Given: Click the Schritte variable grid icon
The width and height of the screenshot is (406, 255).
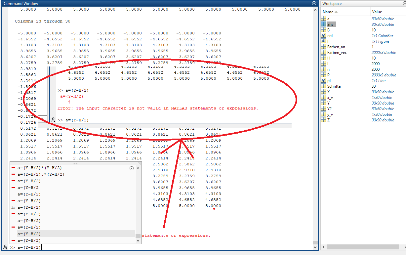Looking at the screenshot, I should pyautogui.click(x=324, y=86).
